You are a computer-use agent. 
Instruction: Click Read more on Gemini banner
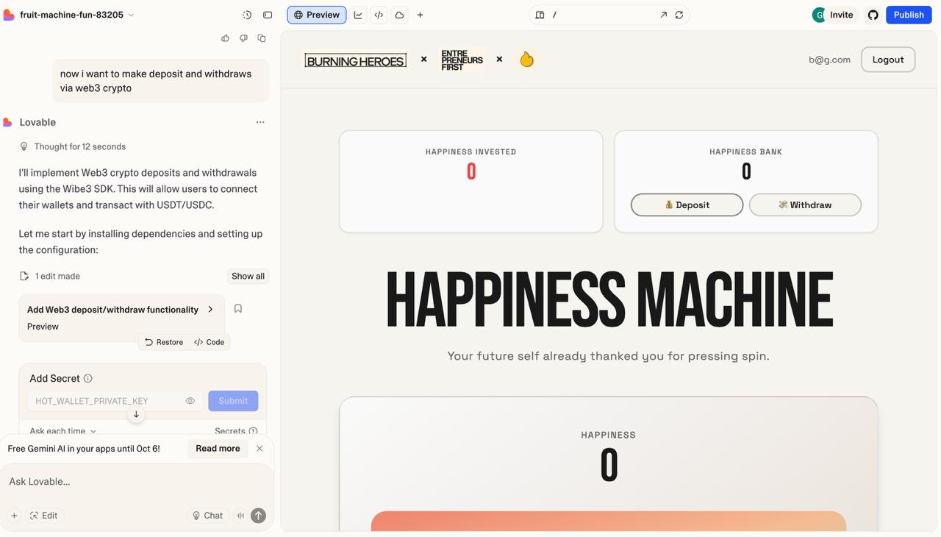click(218, 448)
